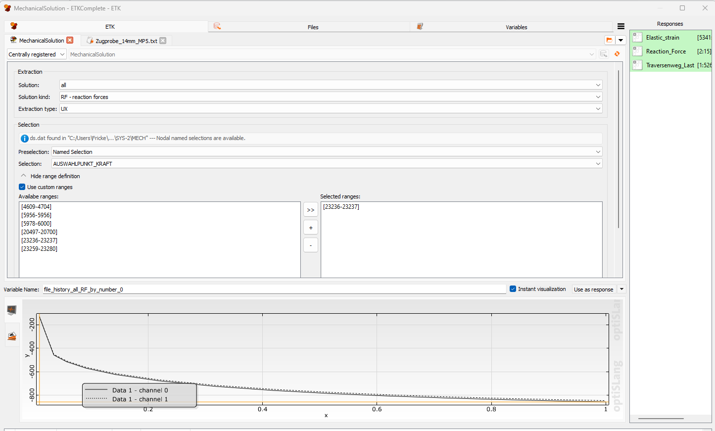This screenshot has height=431, width=715.
Task: Select [23236-23237] in Selected ranges
Action: click(341, 207)
